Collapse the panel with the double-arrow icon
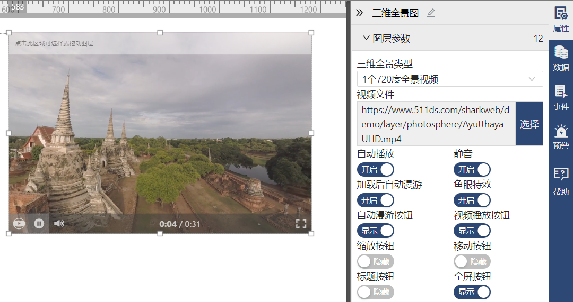 coord(359,13)
